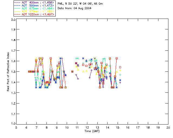This screenshot has width=173, height=138.
Task: Click the y-axis tick label "1.1"
Action: tap(13, 114)
